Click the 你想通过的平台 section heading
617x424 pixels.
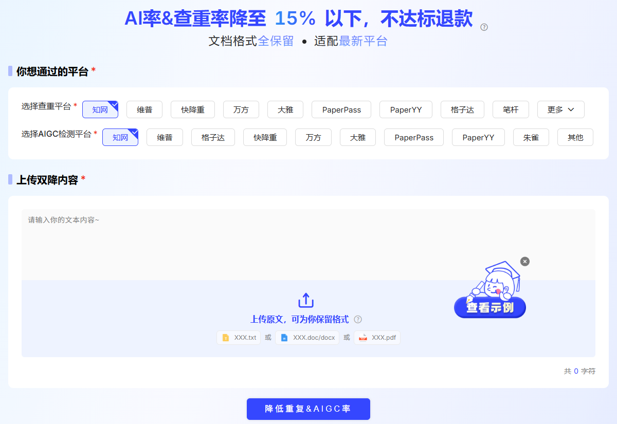pos(52,71)
